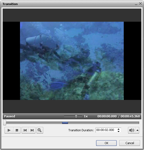144x150 pixels.
Task: Click the 1x playback speed label
Action: 86,116
